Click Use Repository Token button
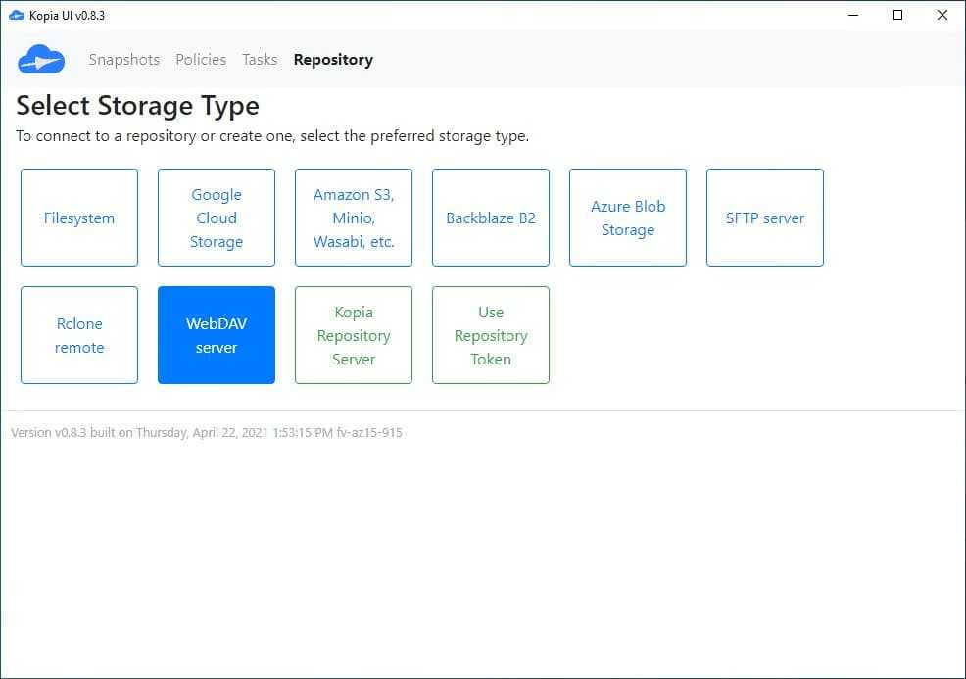The image size is (966, 679). pos(491,335)
